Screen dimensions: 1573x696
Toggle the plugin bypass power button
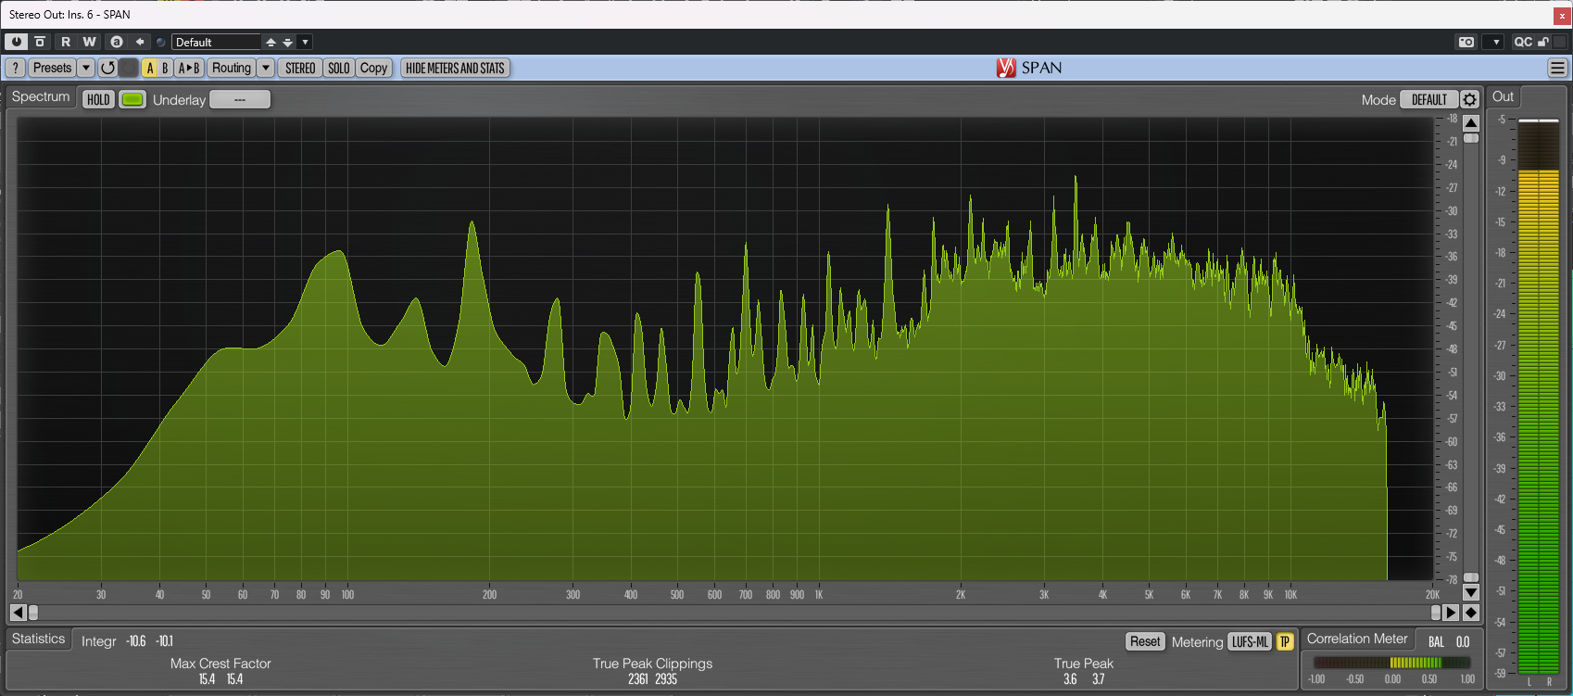(x=16, y=42)
